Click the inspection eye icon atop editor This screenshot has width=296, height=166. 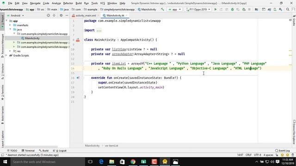click(x=290, y=20)
